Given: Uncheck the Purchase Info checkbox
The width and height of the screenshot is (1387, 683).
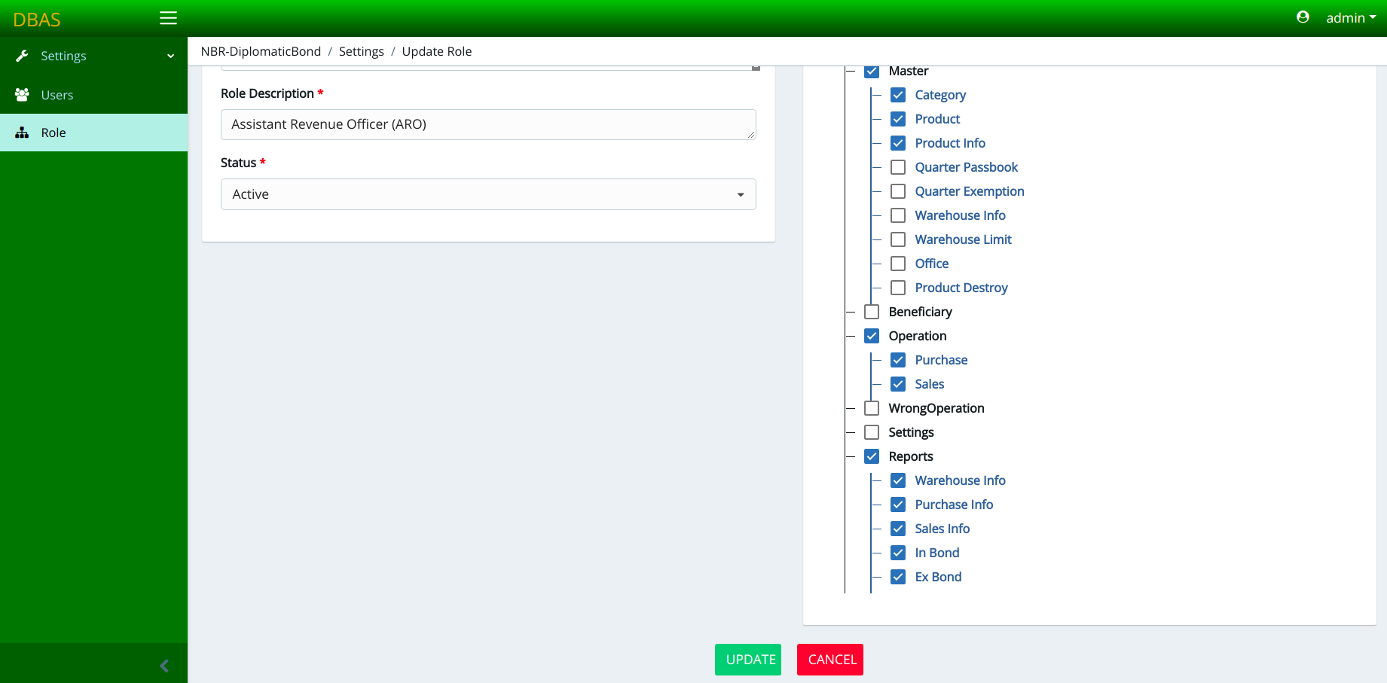Looking at the screenshot, I should (x=898, y=505).
